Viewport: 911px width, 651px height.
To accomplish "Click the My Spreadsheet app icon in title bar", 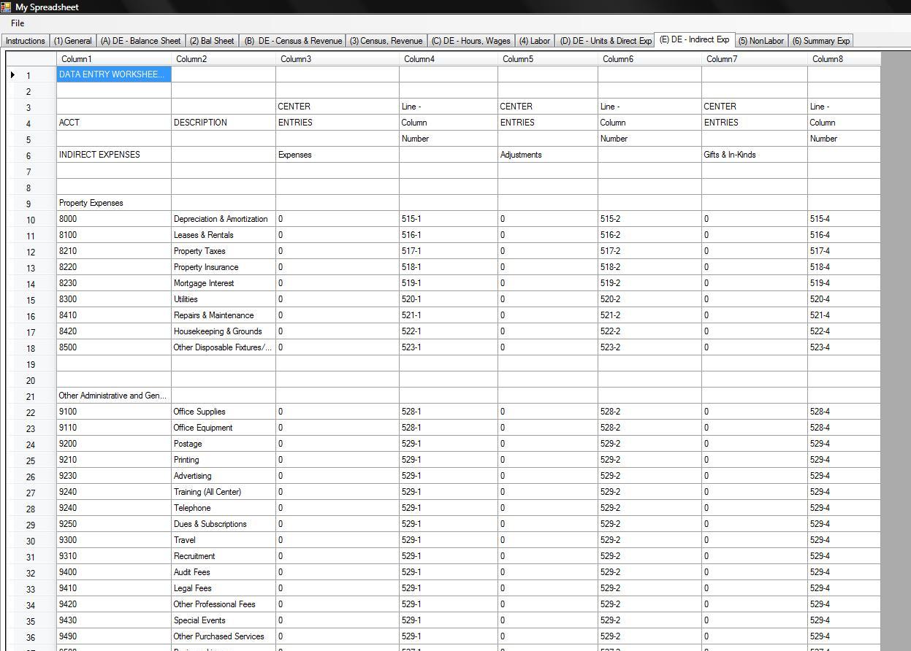I will coord(6,7).
